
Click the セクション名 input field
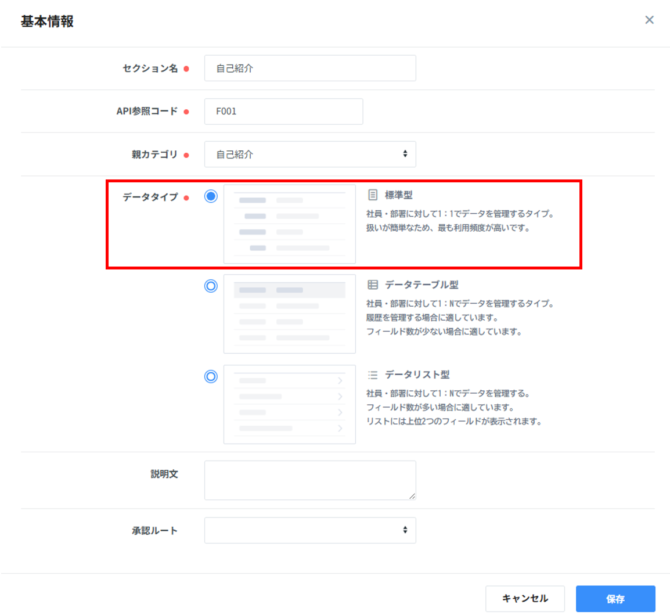[x=310, y=69]
